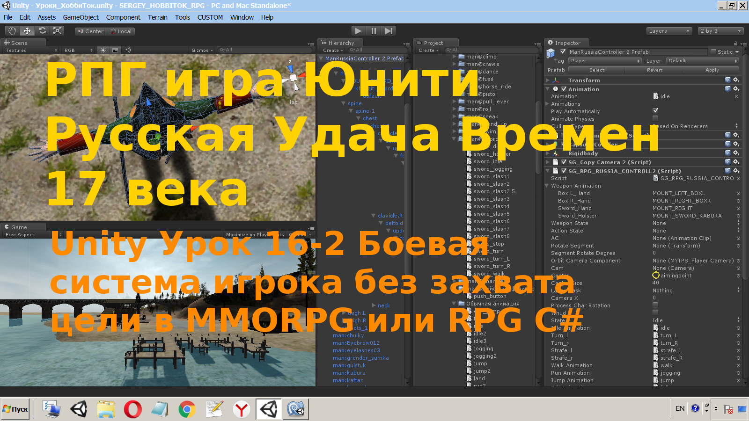Expand the Animations list

coord(548,104)
